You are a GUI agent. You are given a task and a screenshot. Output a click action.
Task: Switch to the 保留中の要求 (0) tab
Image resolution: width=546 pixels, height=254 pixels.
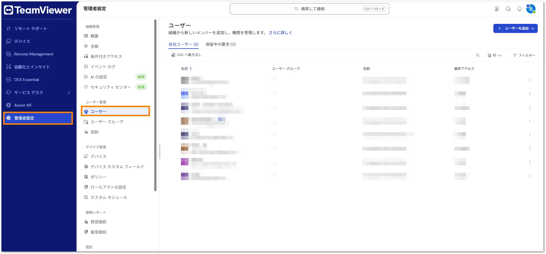[x=221, y=44]
